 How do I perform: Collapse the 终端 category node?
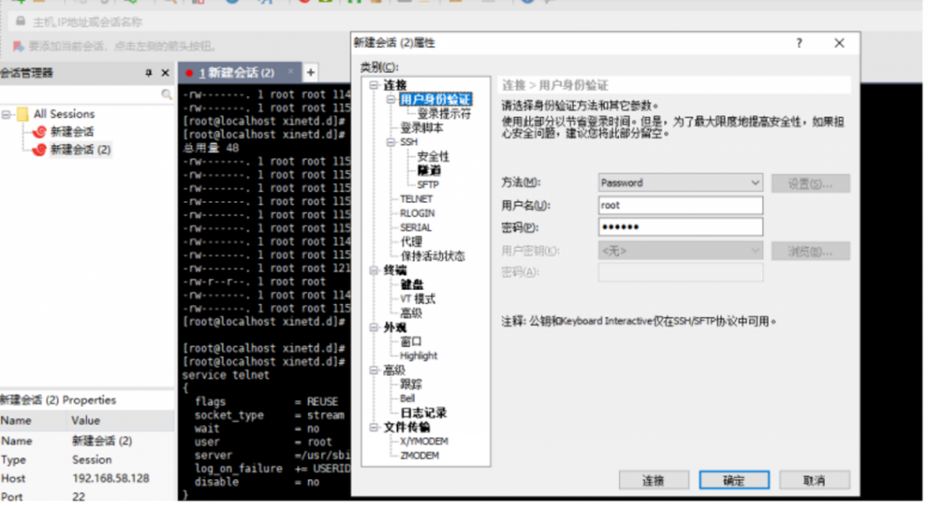point(374,270)
